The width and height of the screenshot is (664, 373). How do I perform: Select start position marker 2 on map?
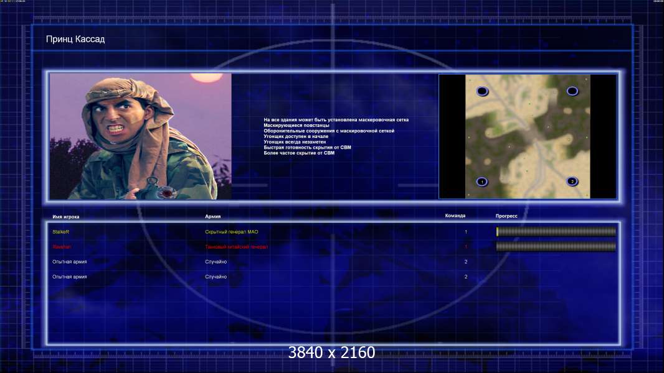572,182
